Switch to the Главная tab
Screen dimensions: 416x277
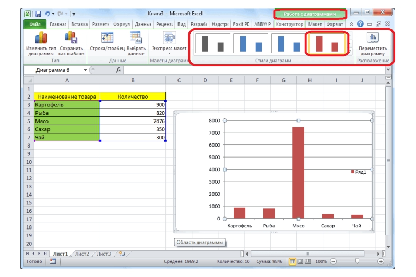pyautogui.click(x=58, y=24)
